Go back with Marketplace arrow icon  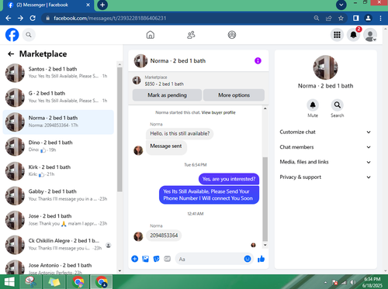click(x=11, y=53)
